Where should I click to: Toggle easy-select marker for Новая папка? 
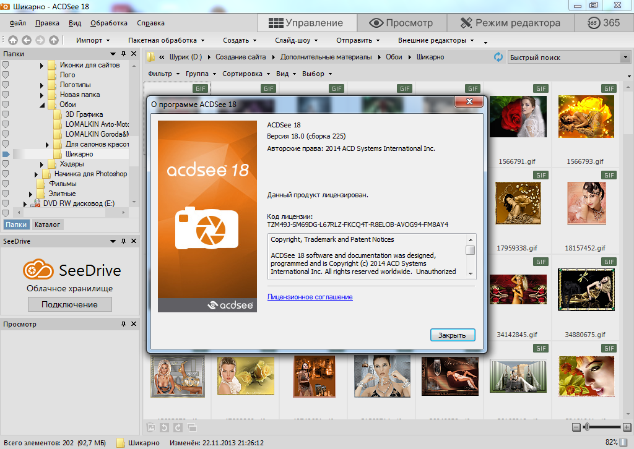(x=6, y=95)
